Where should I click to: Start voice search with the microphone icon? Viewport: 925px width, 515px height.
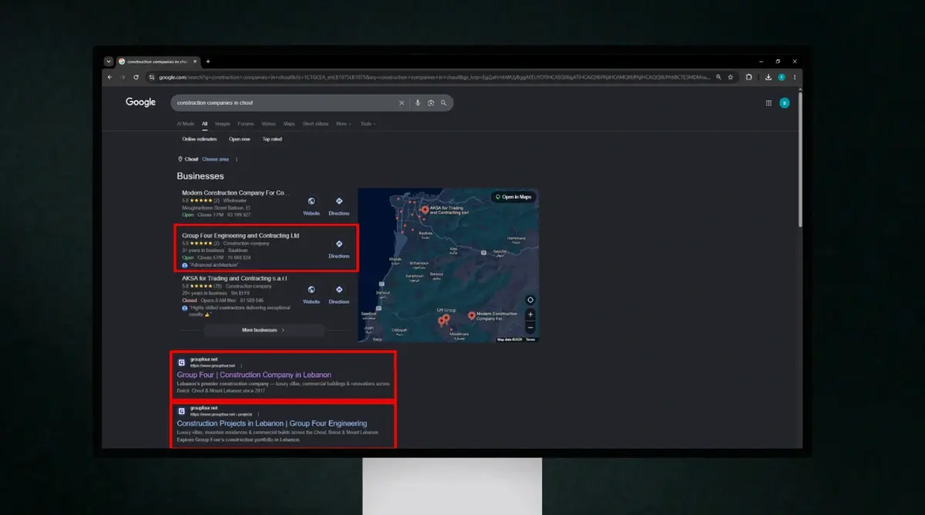(418, 103)
